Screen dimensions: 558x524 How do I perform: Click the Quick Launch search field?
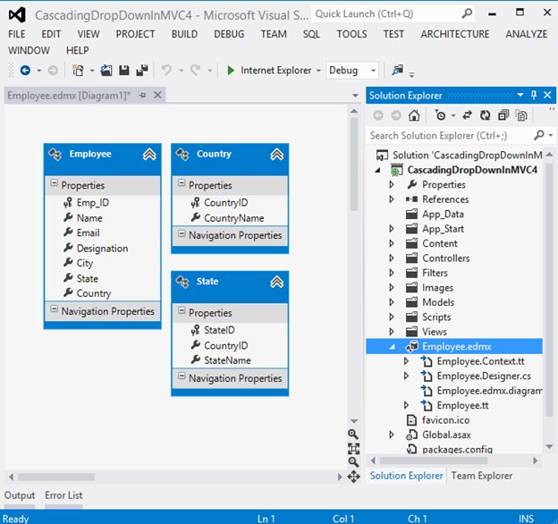click(386, 13)
